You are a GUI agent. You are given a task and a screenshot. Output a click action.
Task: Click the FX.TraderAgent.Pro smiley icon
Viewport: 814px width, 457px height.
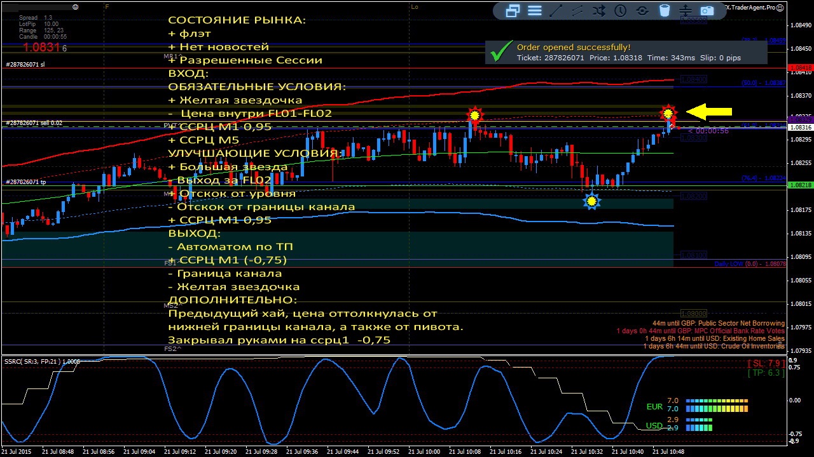(780, 7)
